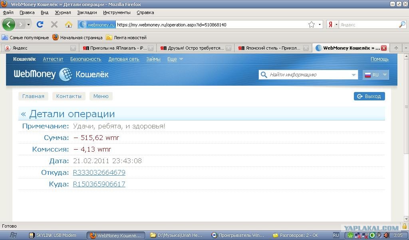Open the Аттестат link
Viewport: 409px width, 240px height.
[x=53, y=59]
